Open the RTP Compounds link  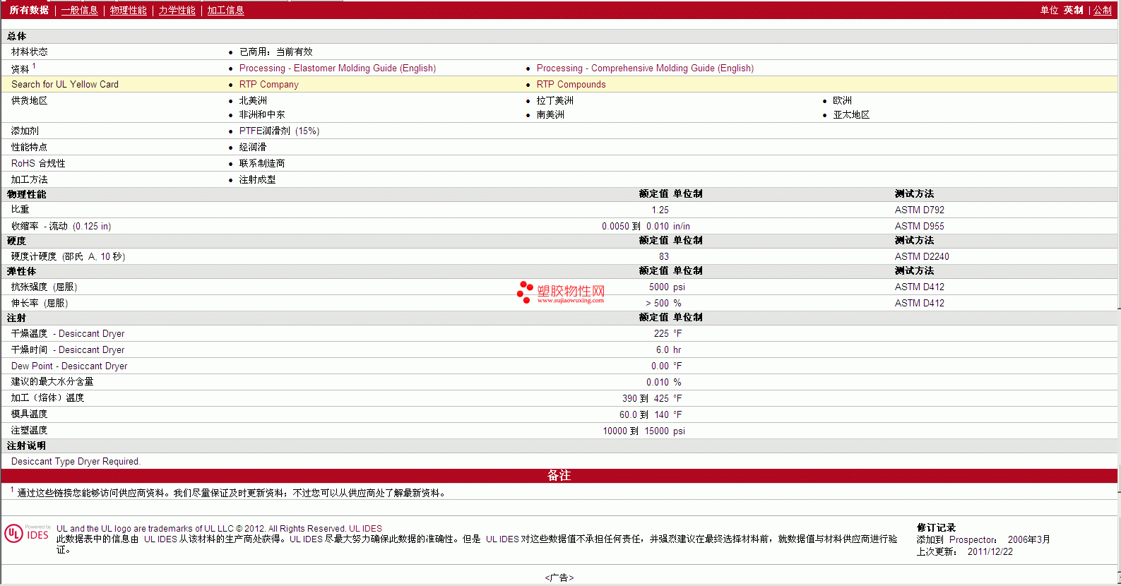click(571, 84)
